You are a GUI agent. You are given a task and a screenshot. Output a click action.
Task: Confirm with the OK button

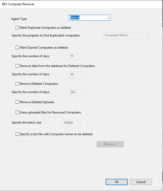click(x=116, y=182)
